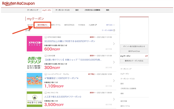Open the 人工芝で使える3,500円オフクーポン link
This screenshot has width=174, height=109.
click(x=63, y=97)
